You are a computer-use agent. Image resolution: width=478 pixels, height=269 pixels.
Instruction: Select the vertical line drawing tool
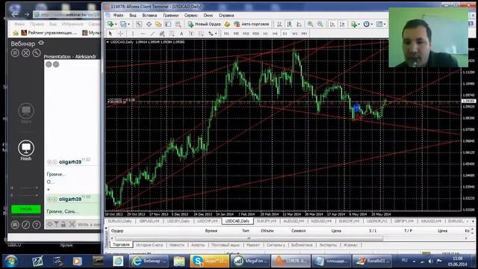tap(133, 33)
